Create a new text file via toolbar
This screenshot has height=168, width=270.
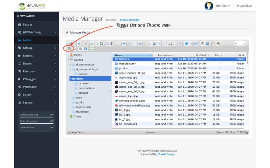pyautogui.click(x=97, y=43)
